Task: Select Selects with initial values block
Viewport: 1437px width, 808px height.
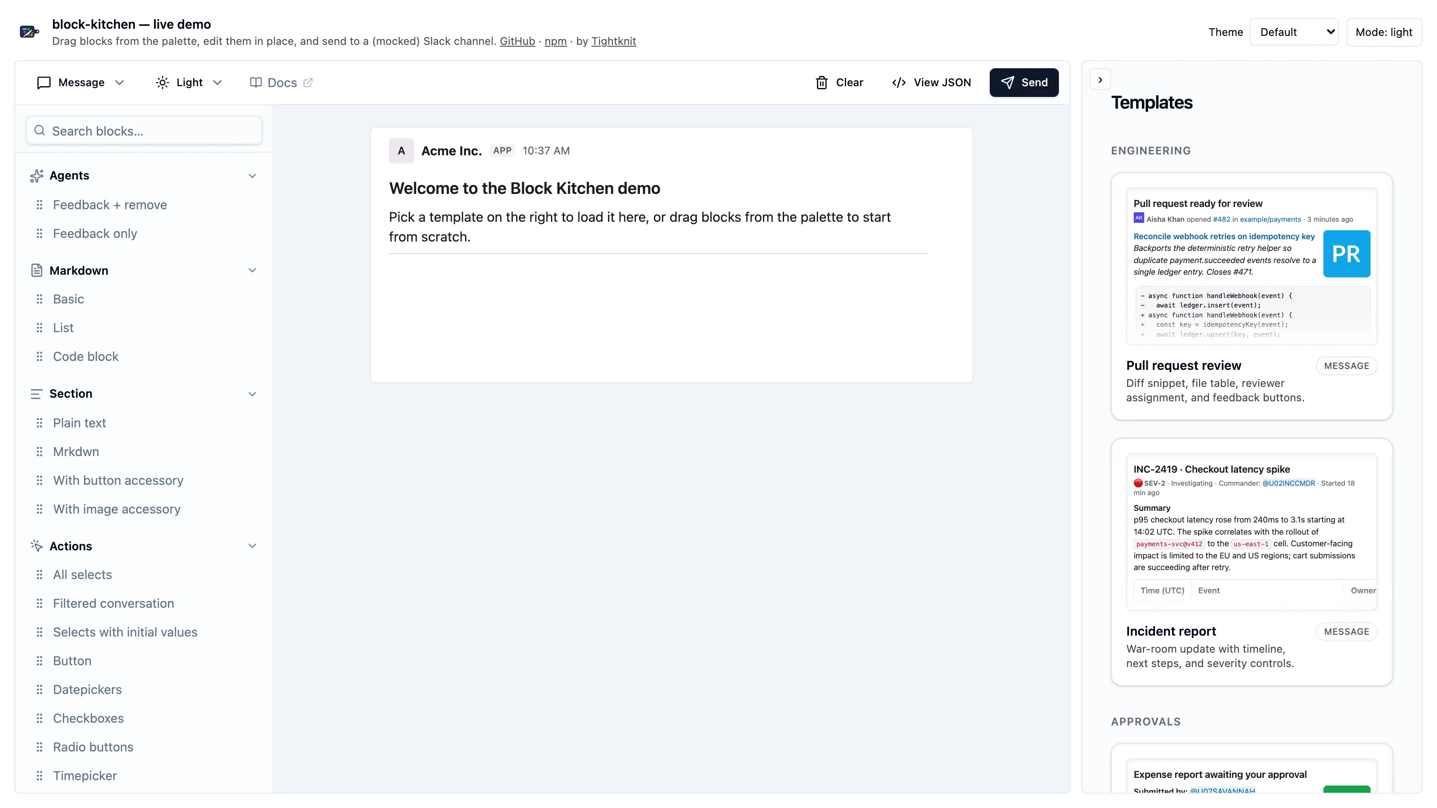Action: [125, 632]
